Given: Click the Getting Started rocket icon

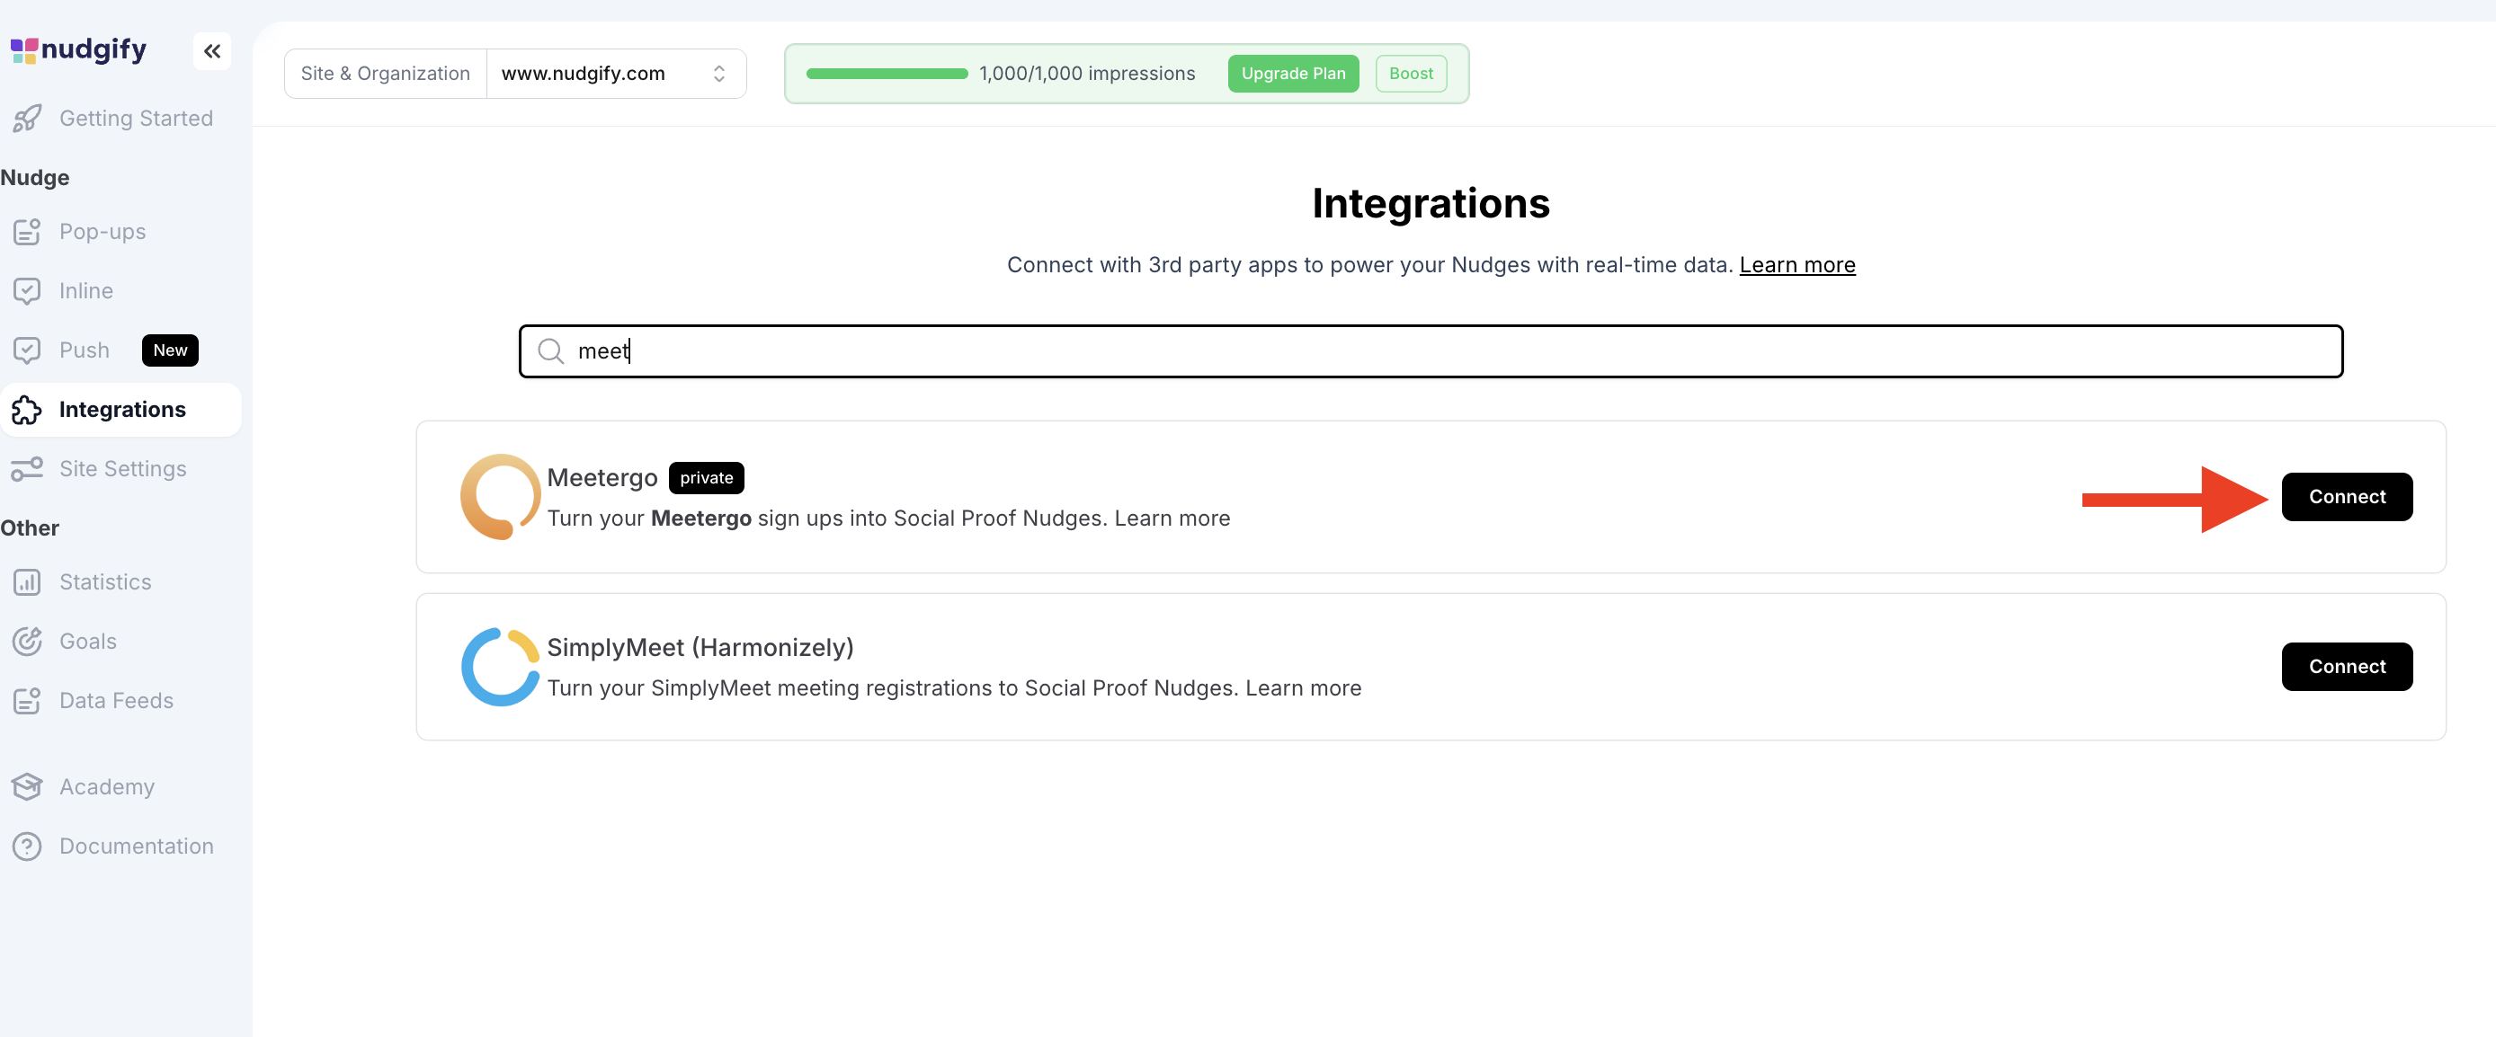Looking at the screenshot, I should click(27, 118).
